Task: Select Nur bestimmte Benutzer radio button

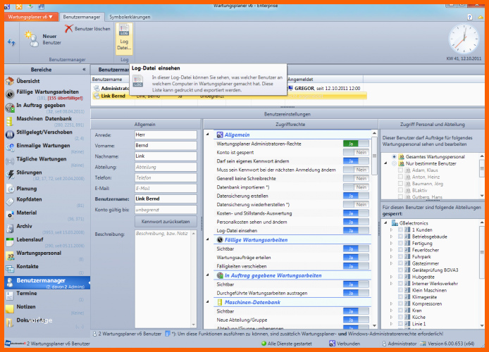Action: pyautogui.click(x=394, y=163)
